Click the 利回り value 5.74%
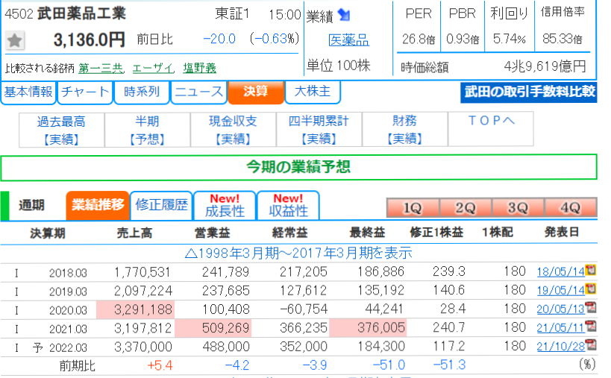 coord(510,39)
